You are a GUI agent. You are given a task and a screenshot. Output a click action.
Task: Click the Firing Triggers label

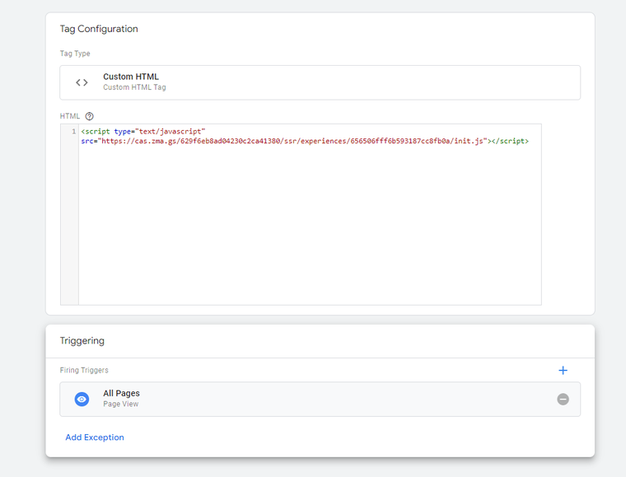[84, 371]
